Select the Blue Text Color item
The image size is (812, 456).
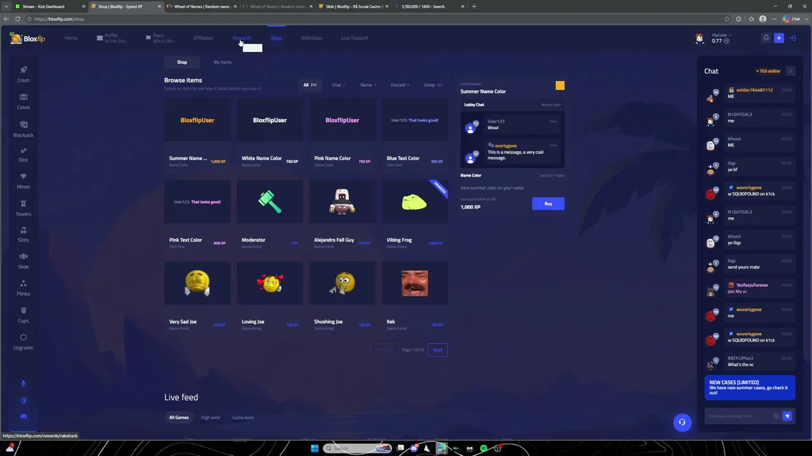pos(415,135)
